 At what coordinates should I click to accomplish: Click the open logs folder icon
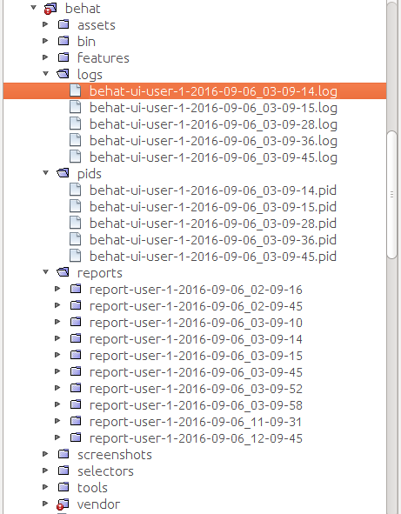(x=63, y=74)
